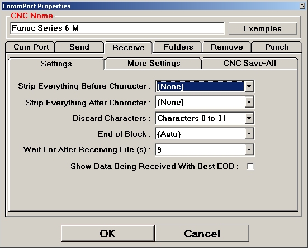Open Discard Characters dropdown arrow

click(249, 118)
